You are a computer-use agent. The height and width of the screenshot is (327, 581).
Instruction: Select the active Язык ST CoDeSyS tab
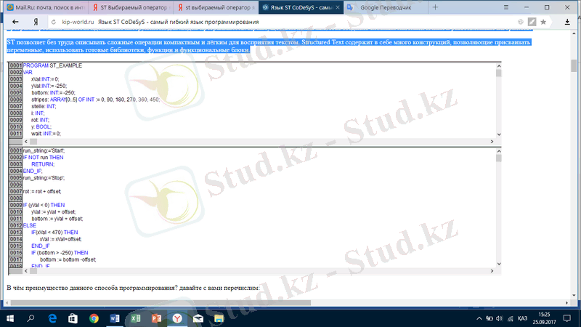[x=300, y=7]
